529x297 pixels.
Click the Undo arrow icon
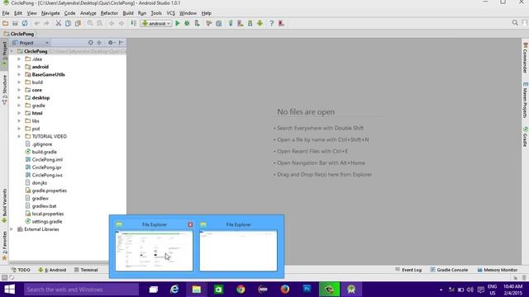[x=36, y=23]
